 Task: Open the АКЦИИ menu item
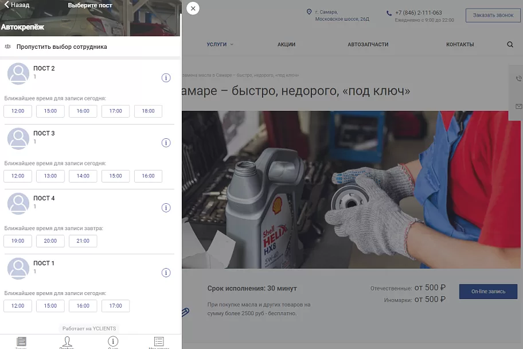point(286,44)
